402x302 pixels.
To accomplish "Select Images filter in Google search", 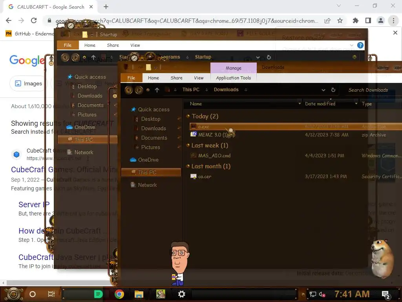I will tap(28, 83).
